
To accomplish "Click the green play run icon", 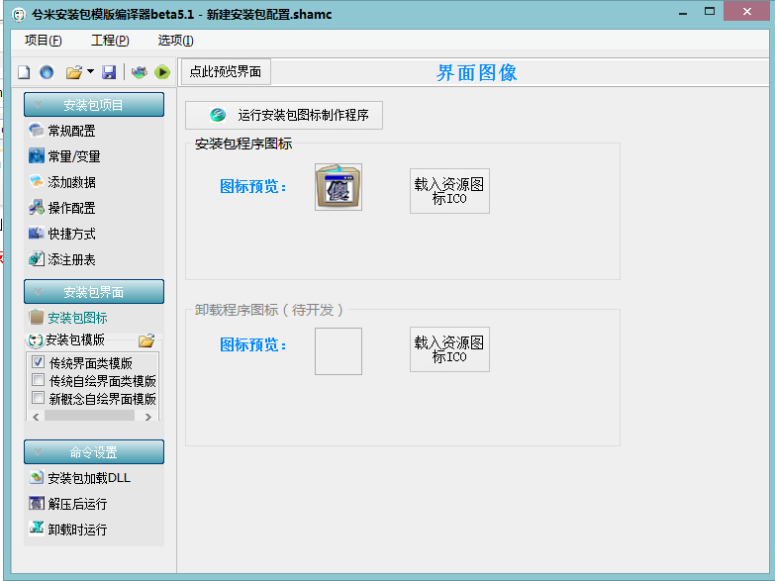I will (x=162, y=72).
